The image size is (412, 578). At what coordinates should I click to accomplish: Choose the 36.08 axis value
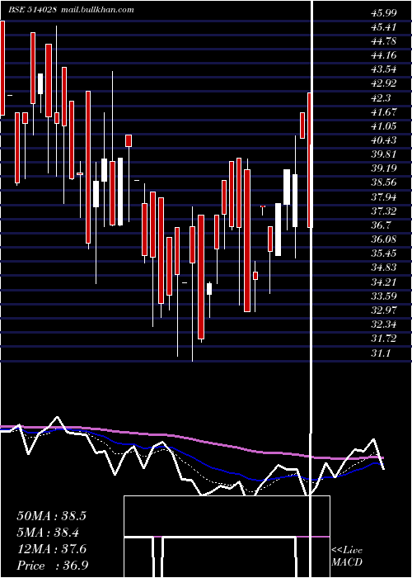pyautogui.click(x=384, y=239)
